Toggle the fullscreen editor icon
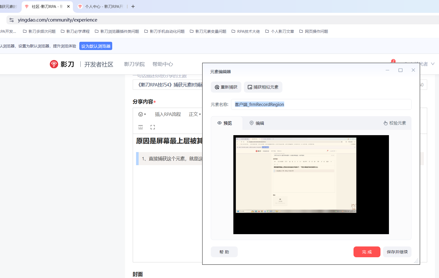Screen dimensions: 439x278 [x=153, y=127]
